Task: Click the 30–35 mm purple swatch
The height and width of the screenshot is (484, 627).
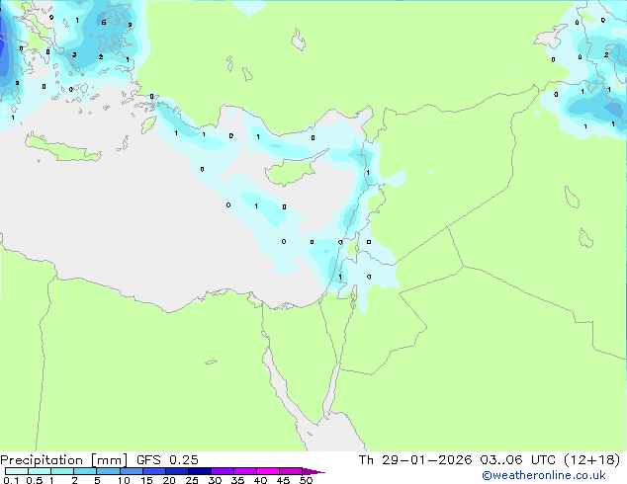Action: point(223,471)
